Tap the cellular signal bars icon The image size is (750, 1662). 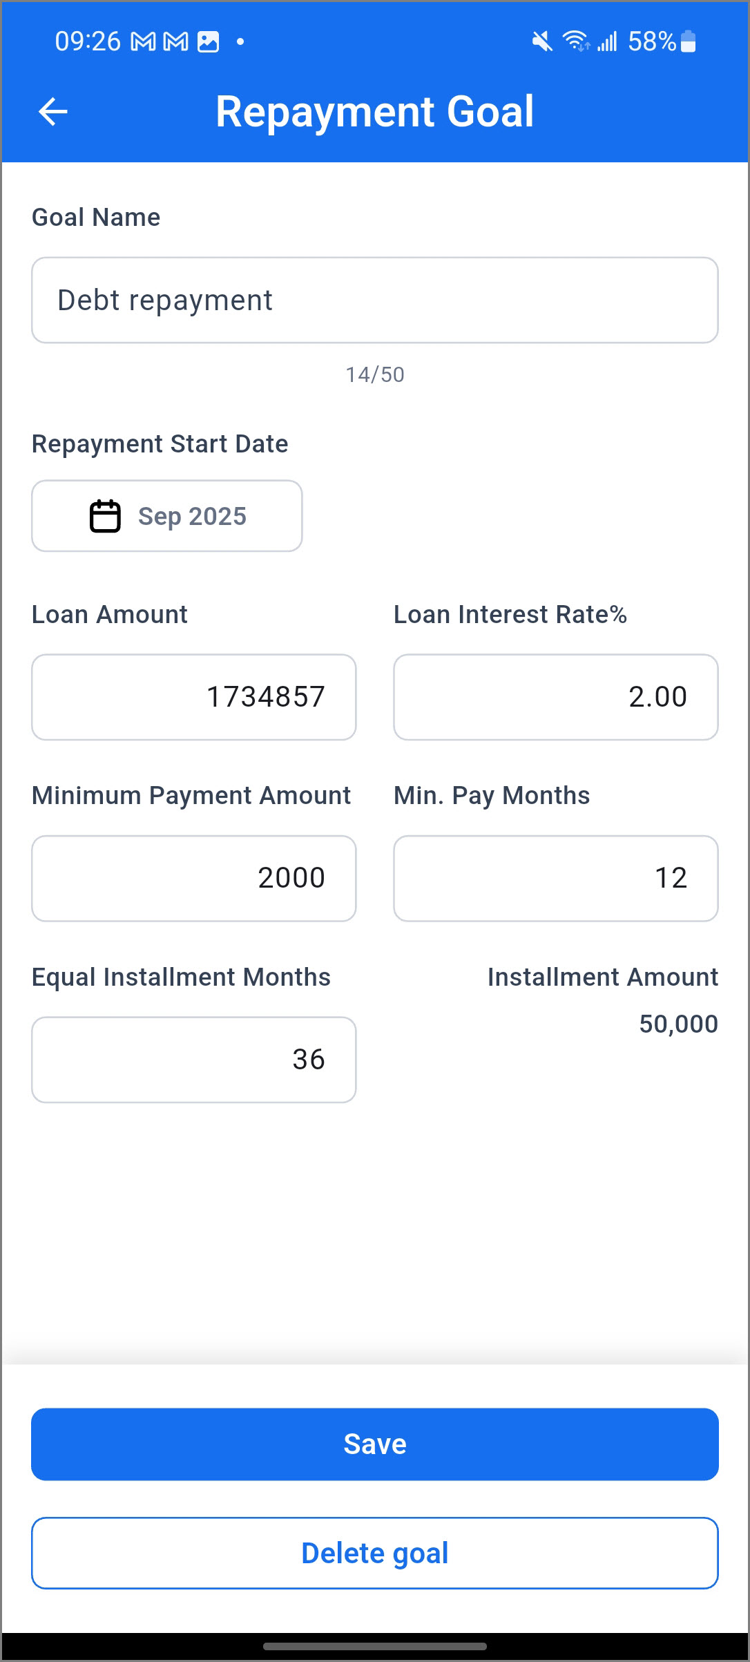(x=608, y=42)
